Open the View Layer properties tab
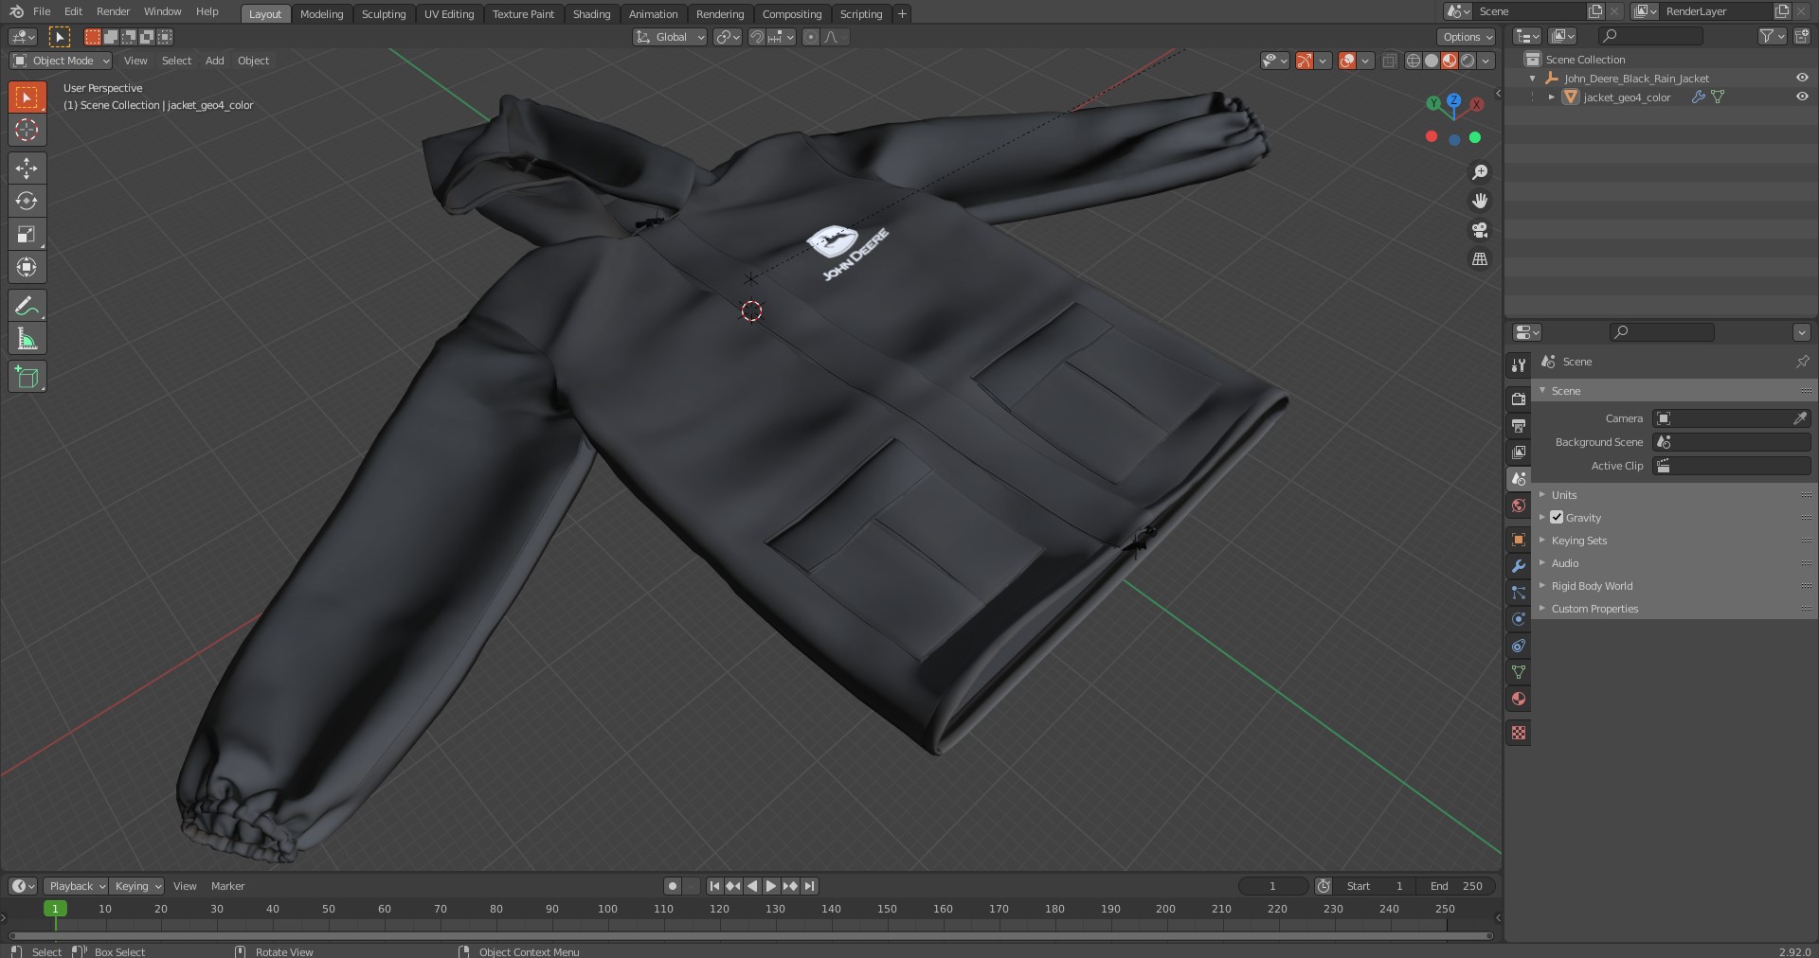The height and width of the screenshot is (958, 1819). tap(1519, 452)
